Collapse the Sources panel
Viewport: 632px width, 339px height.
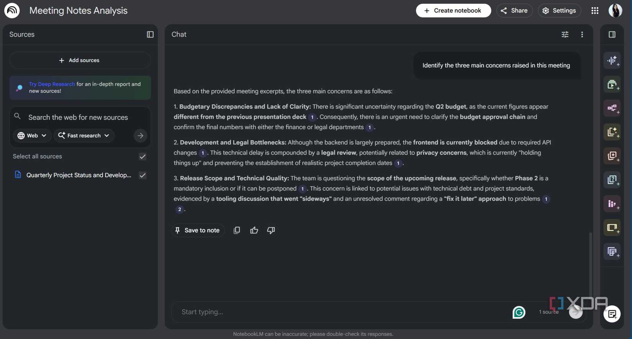coord(150,34)
